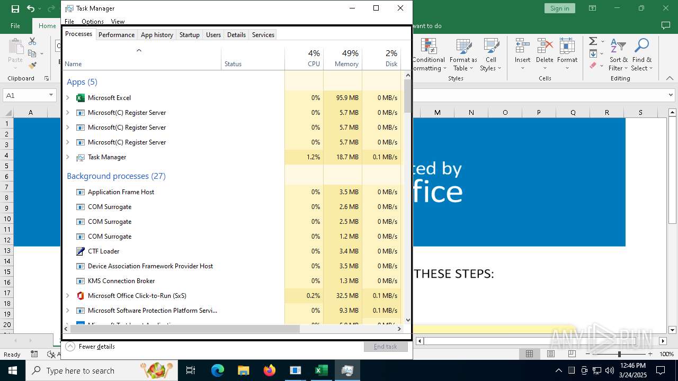Click zoom in plus button in Excel
The image size is (678, 381).
[650, 354]
